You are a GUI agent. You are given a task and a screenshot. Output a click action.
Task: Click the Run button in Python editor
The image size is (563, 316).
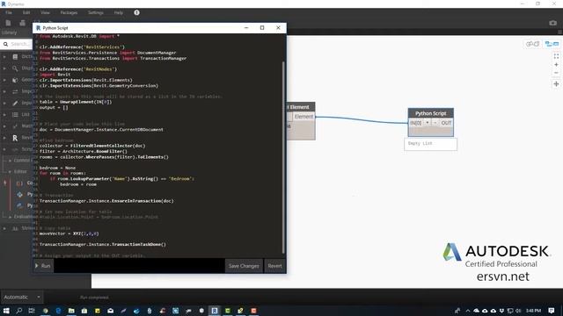pyautogui.click(x=43, y=266)
